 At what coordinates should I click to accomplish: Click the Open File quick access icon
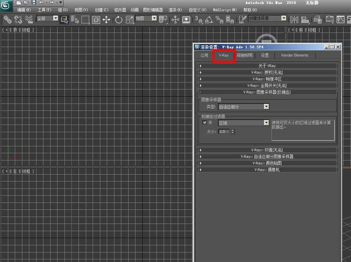point(26,2)
